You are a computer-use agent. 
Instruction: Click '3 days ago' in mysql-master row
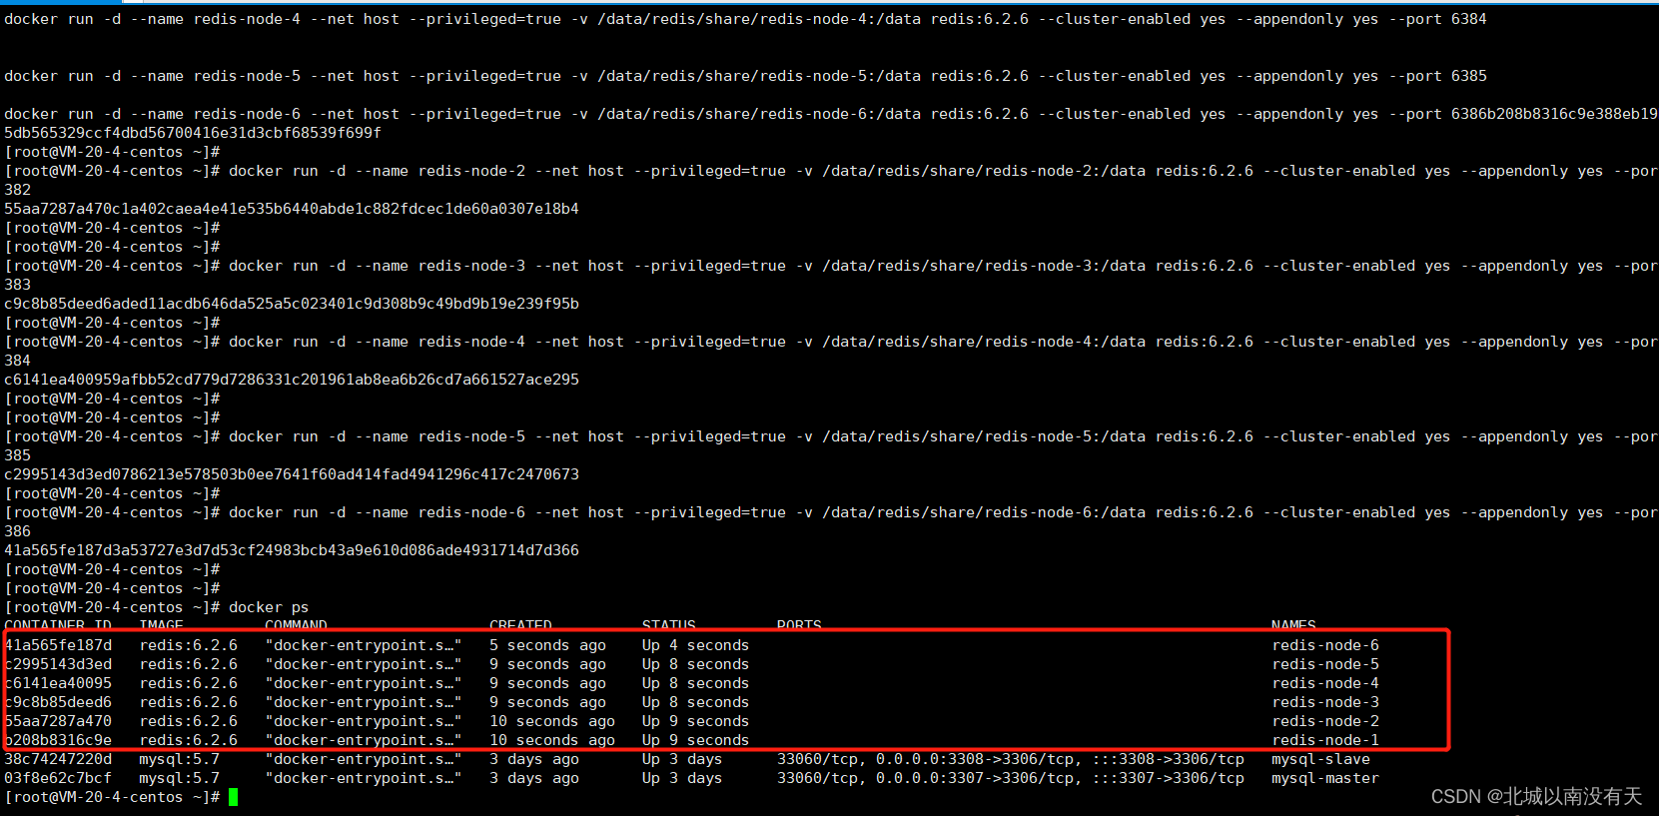coord(534,778)
